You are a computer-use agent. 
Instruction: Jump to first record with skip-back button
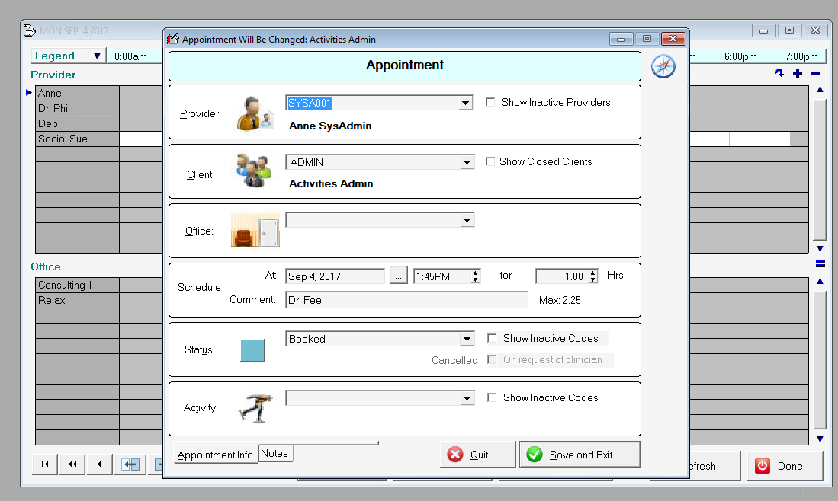pyautogui.click(x=45, y=464)
